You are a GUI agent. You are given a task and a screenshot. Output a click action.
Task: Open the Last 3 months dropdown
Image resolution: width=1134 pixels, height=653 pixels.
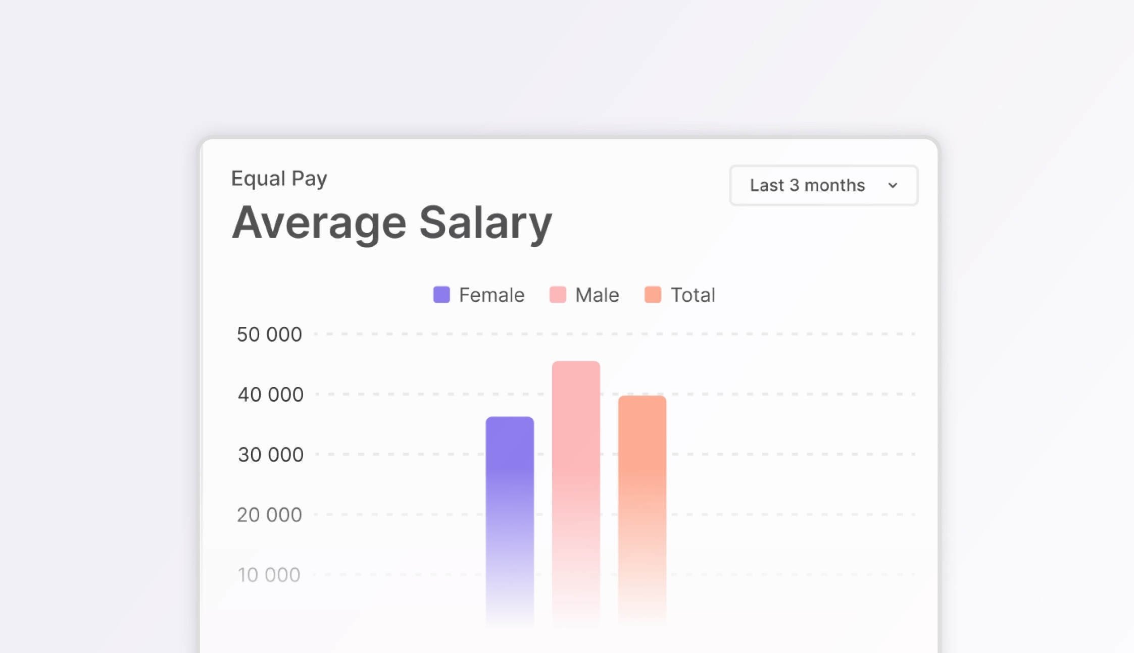tap(822, 185)
